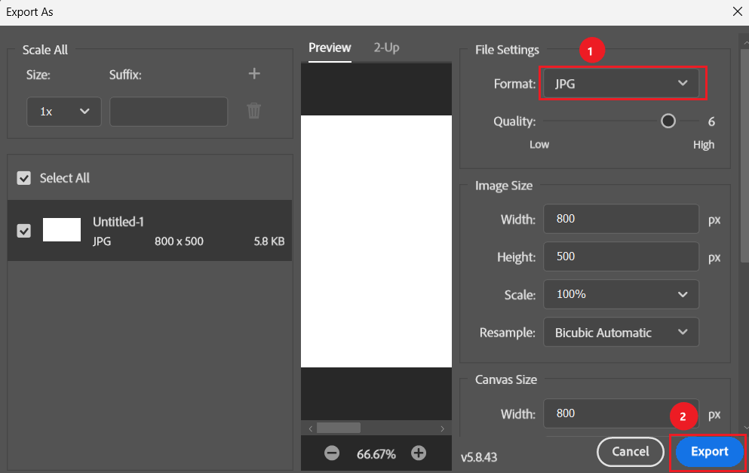Screen dimensions: 749x473
Task: Select the Preview tab
Action: pos(330,48)
